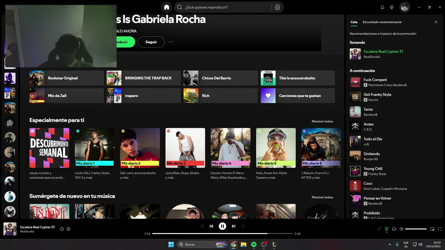Open the user profile avatar menu
The width and height of the screenshot is (445, 250).
[404, 7]
